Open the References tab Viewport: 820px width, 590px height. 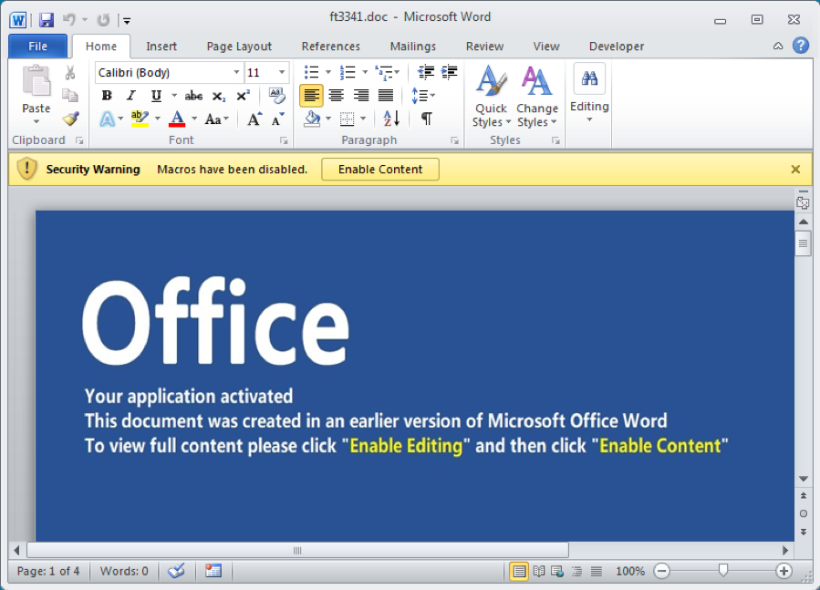click(330, 46)
